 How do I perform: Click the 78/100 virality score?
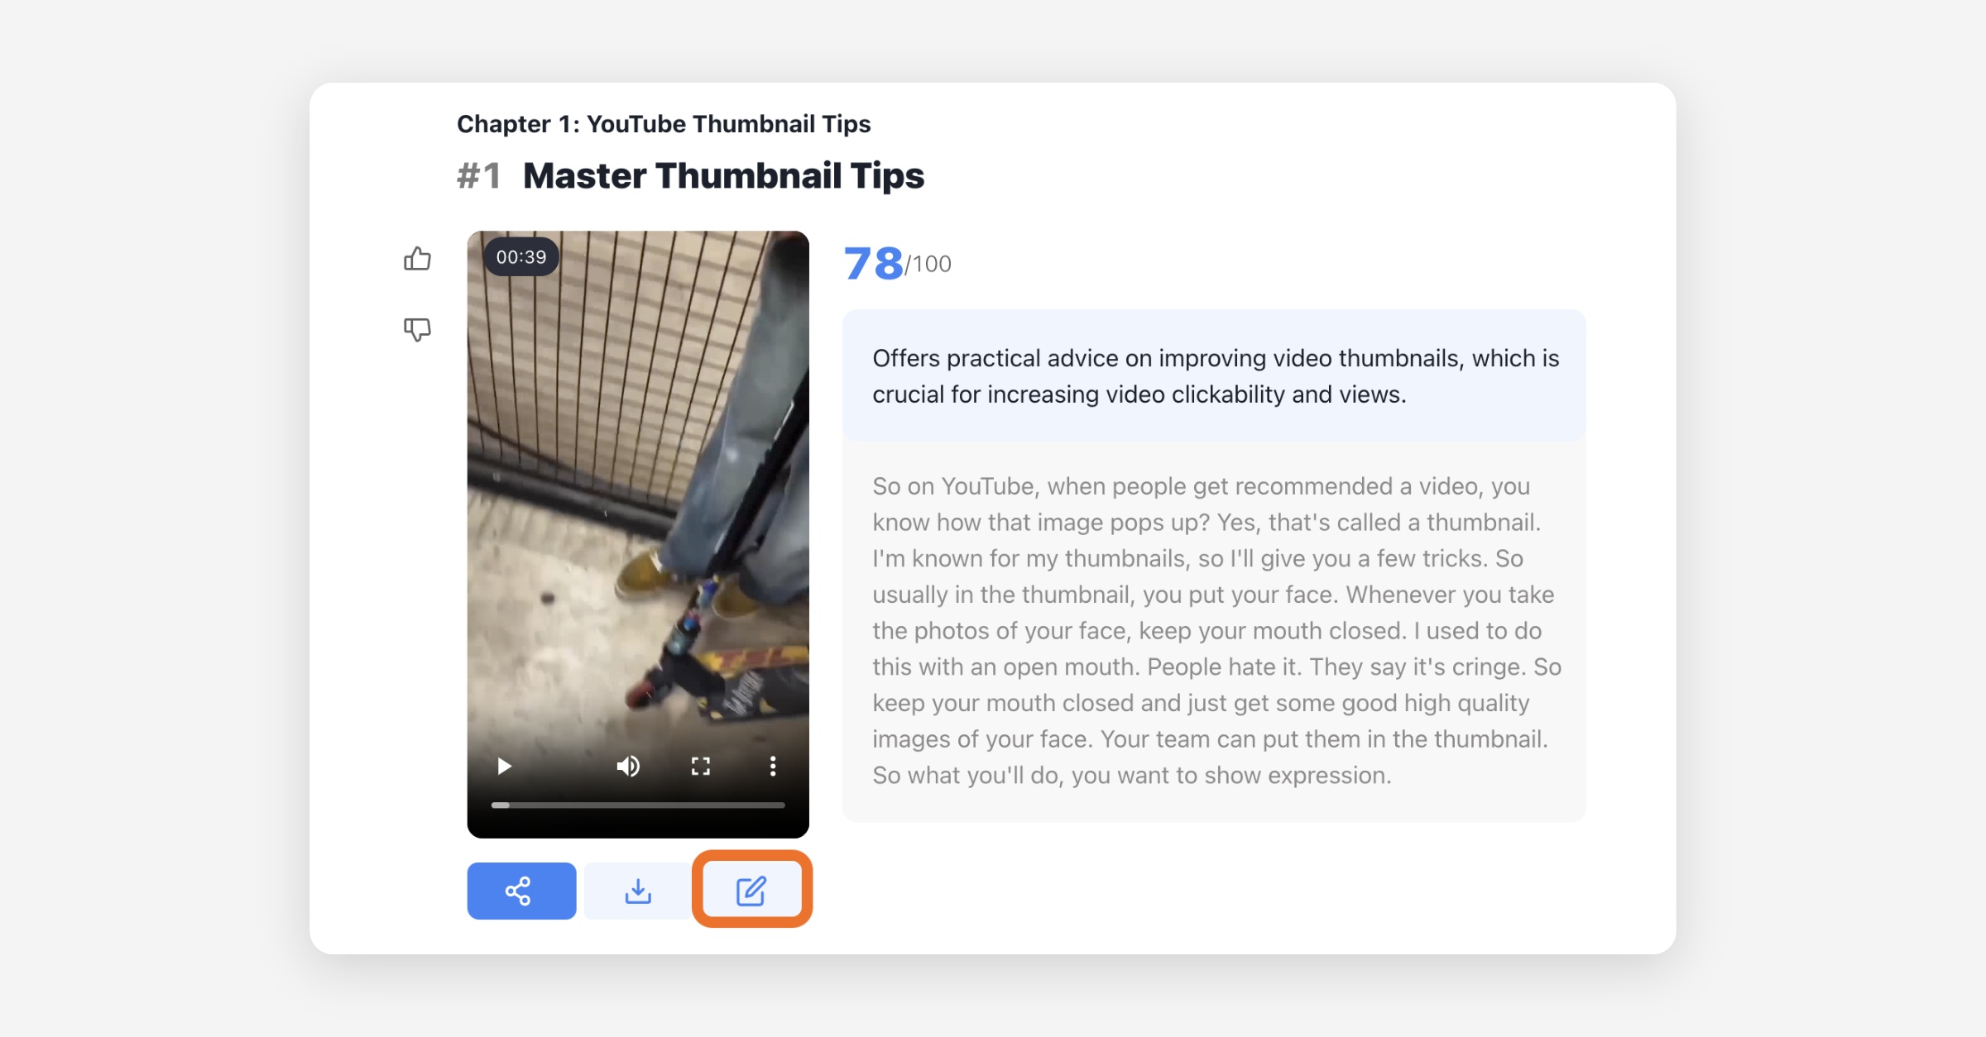coord(898,264)
